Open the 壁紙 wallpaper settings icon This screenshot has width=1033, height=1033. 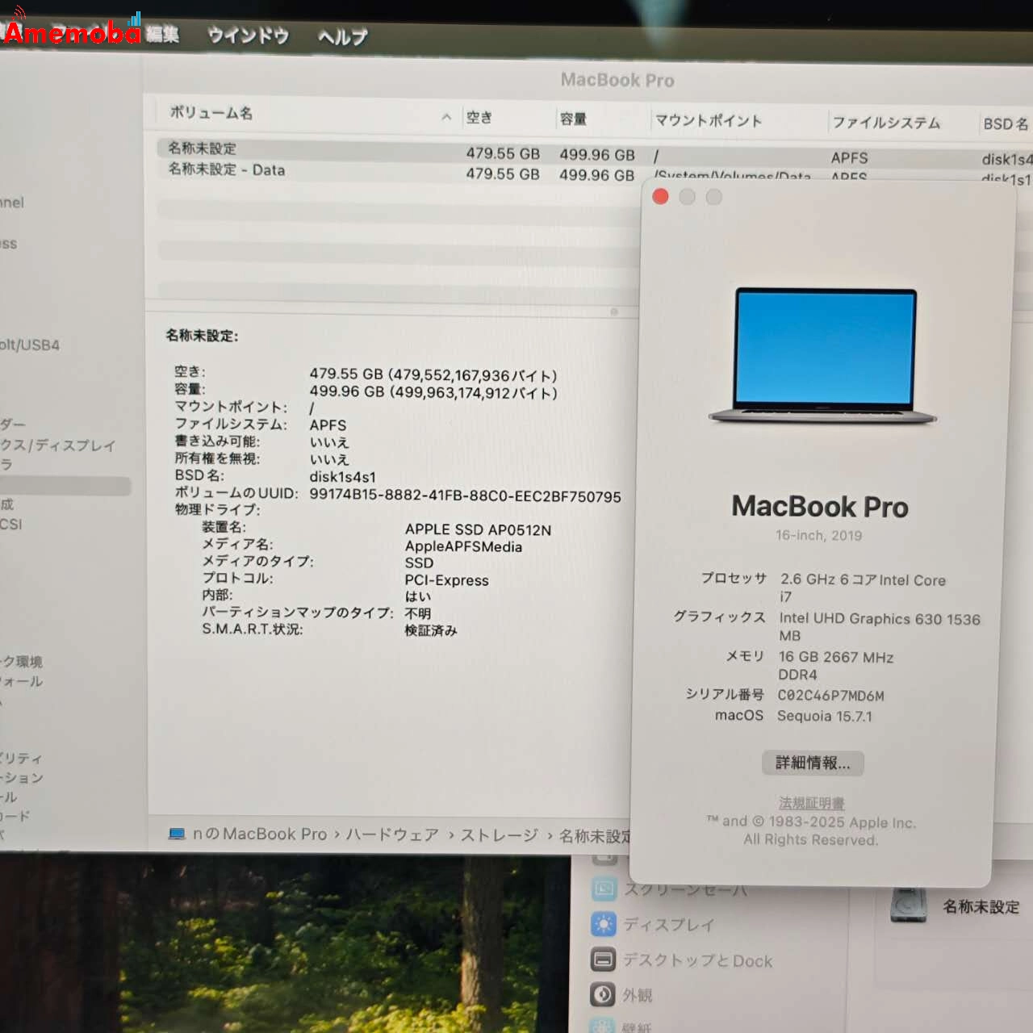604,1025
